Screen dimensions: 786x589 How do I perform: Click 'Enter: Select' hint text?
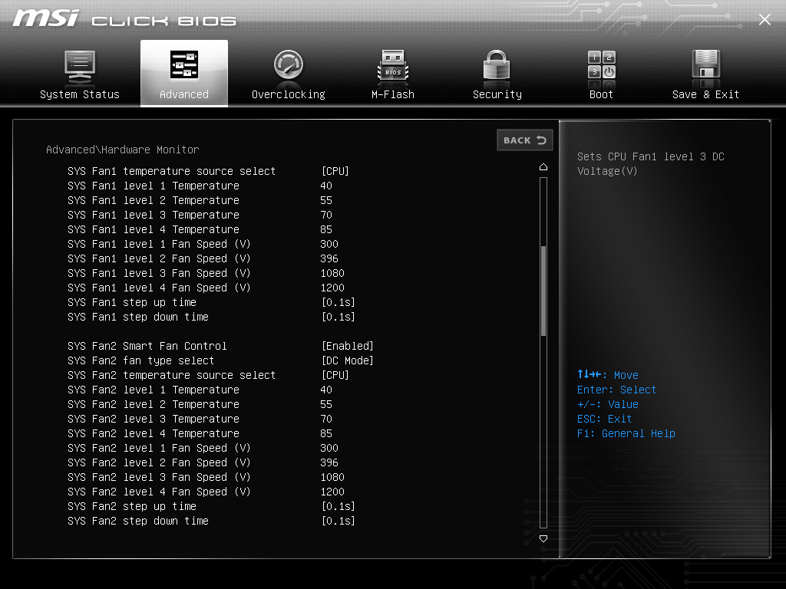coord(616,390)
